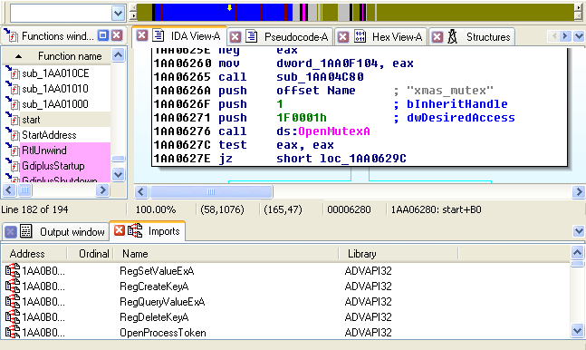Click OpenMutexA in the disassembly
The height and width of the screenshot is (350, 586).
tap(334, 131)
